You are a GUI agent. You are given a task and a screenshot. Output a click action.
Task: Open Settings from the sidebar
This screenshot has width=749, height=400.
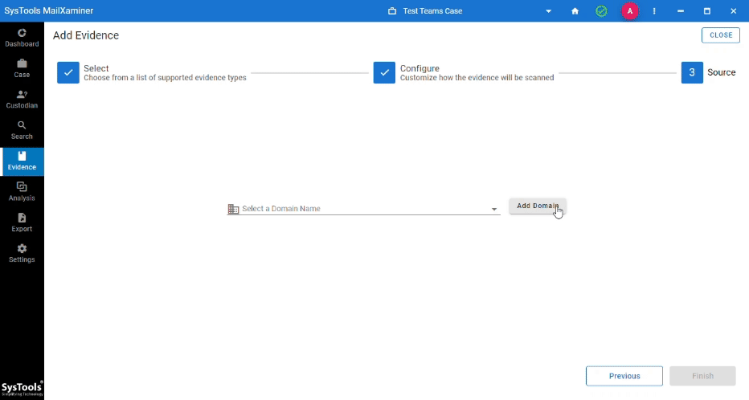click(x=22, y=254)
